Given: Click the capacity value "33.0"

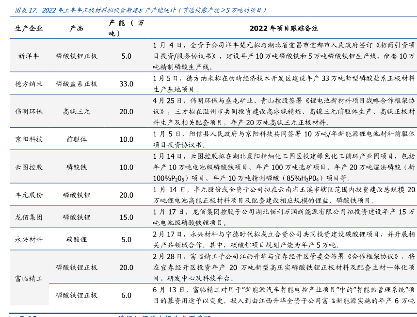Looking at the screenshot, I should click(127, 84).
